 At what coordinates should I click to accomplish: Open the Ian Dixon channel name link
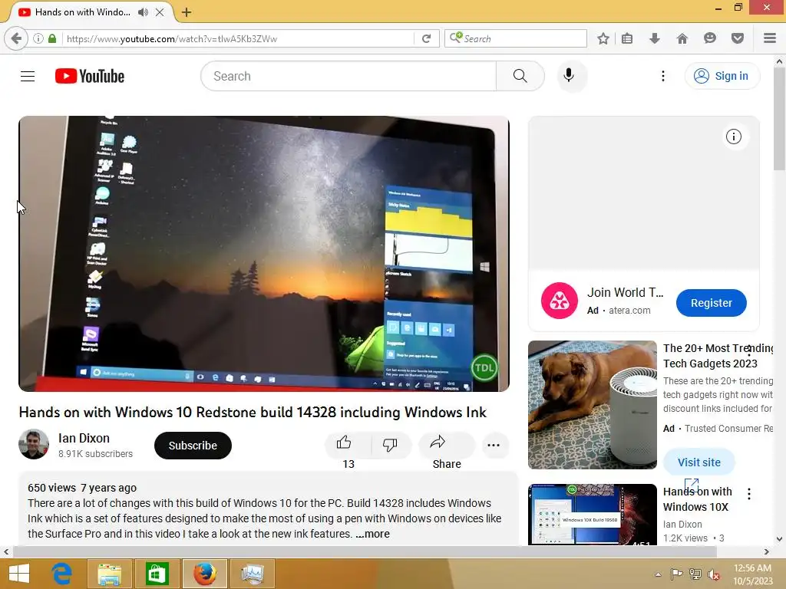(84, 438)
